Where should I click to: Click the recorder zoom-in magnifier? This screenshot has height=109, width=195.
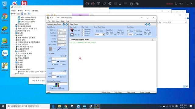pos(110,4)
